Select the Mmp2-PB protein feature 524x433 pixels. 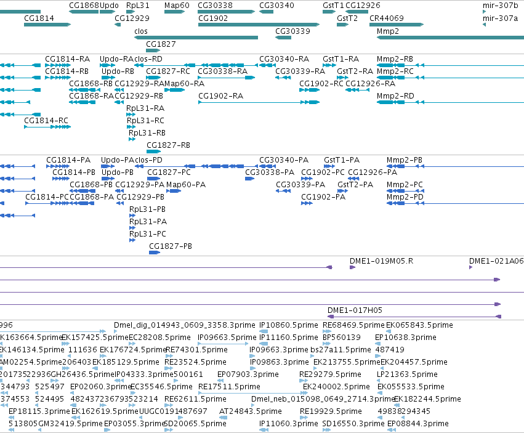[455, 166]
